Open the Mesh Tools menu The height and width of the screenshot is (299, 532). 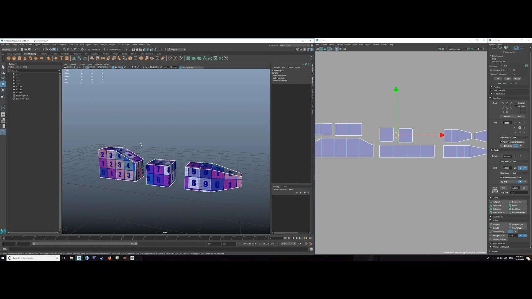tap(73, 45)
